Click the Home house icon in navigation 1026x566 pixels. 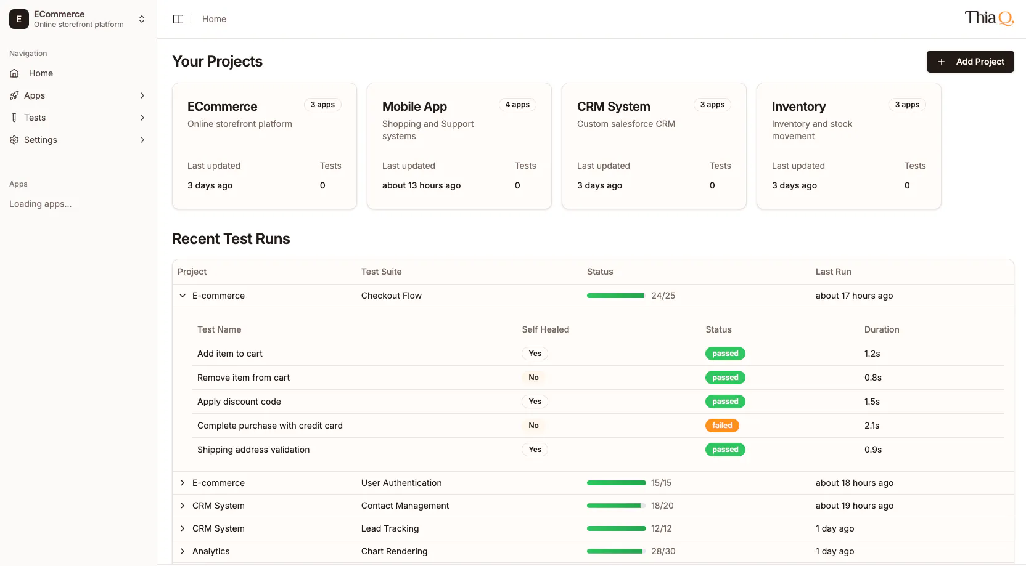tap(14, 73)
